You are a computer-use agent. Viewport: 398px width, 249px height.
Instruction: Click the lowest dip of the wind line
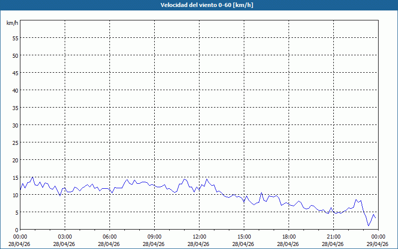[x=369, y=225]
